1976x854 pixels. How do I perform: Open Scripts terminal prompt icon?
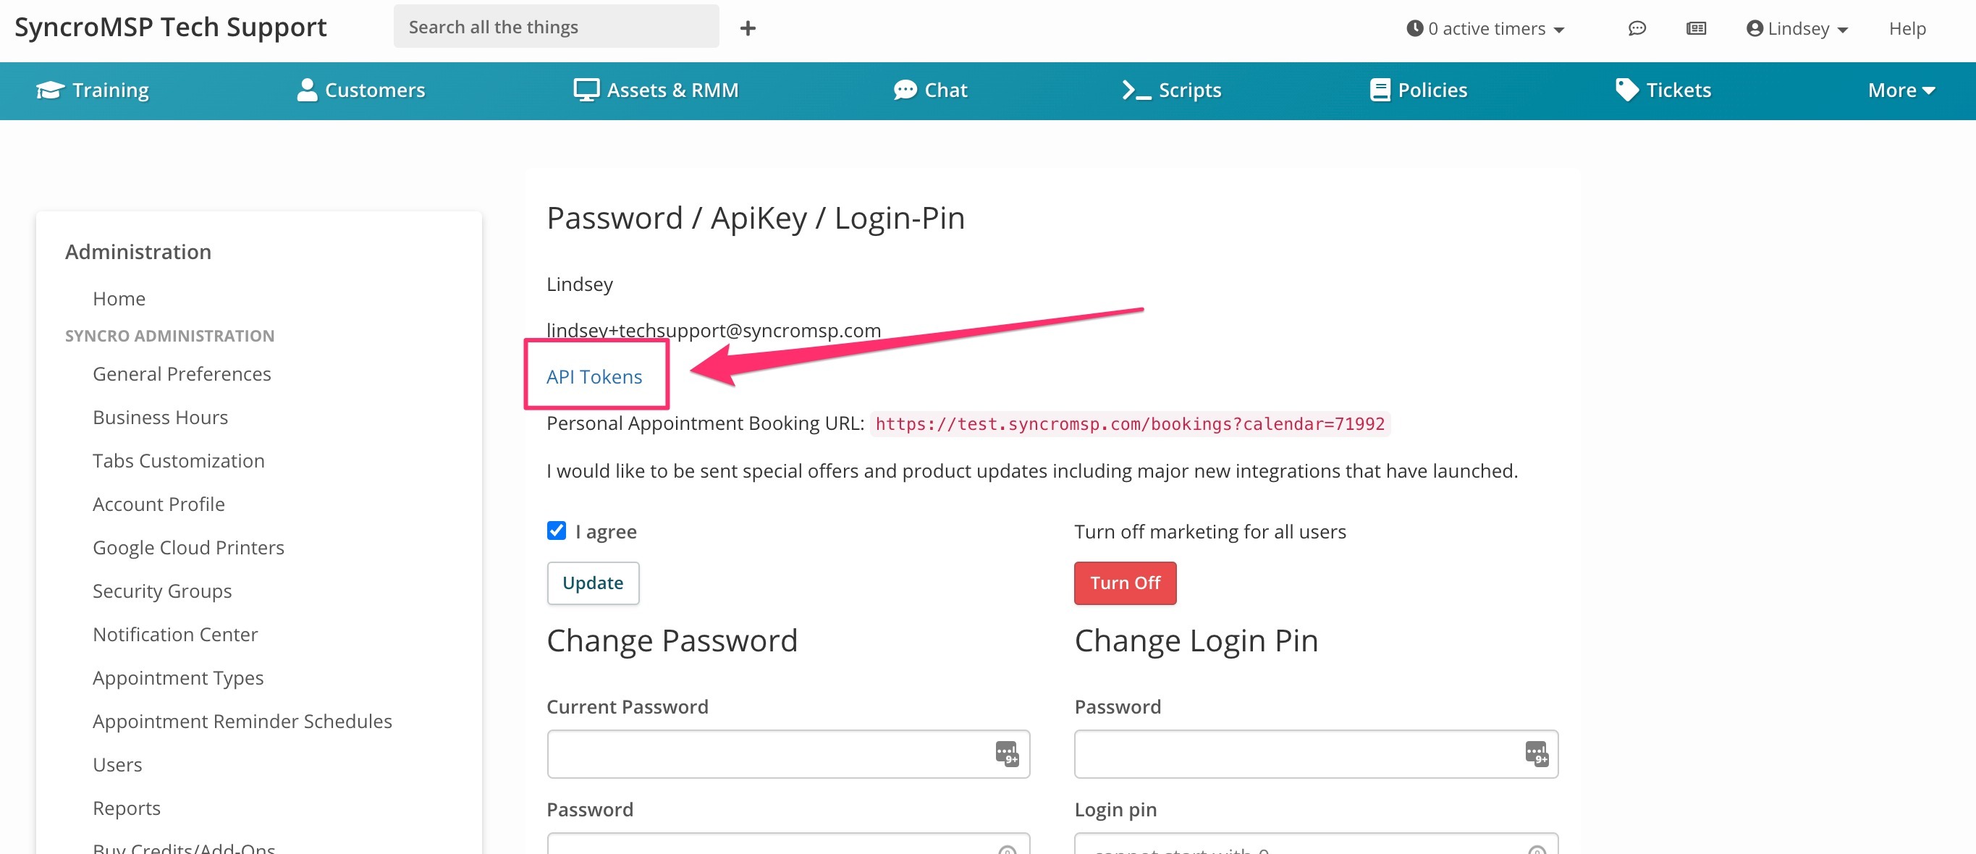[1136, 90]
